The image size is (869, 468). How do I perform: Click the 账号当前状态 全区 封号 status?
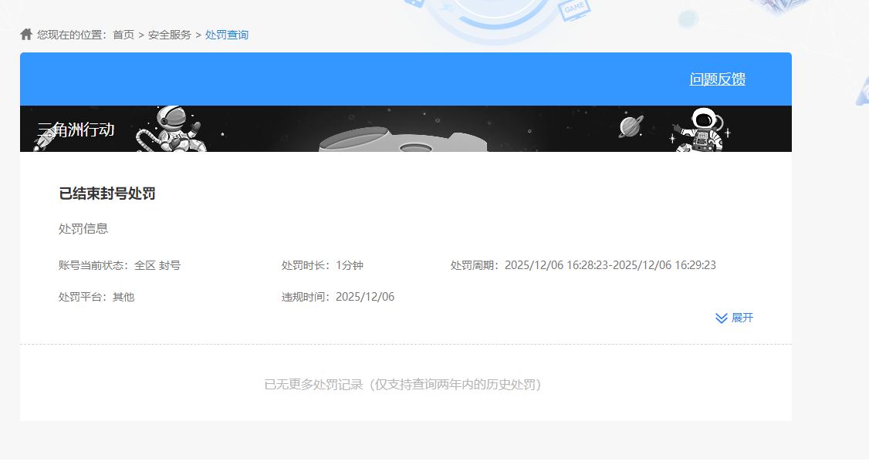click(120, 265)
